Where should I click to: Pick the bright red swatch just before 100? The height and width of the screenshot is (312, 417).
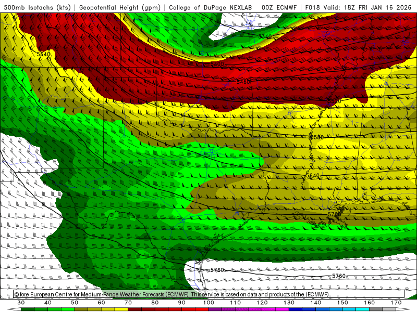pyautogui.click(x=202, y=309)
